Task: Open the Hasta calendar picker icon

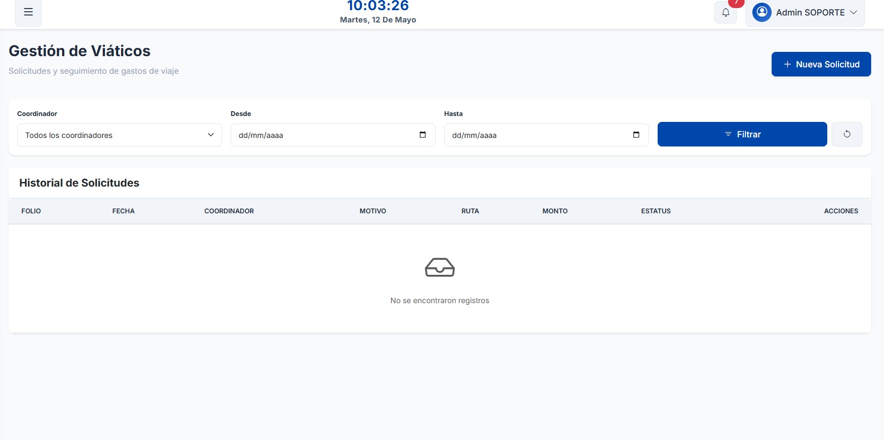Action: pos(636,135)
